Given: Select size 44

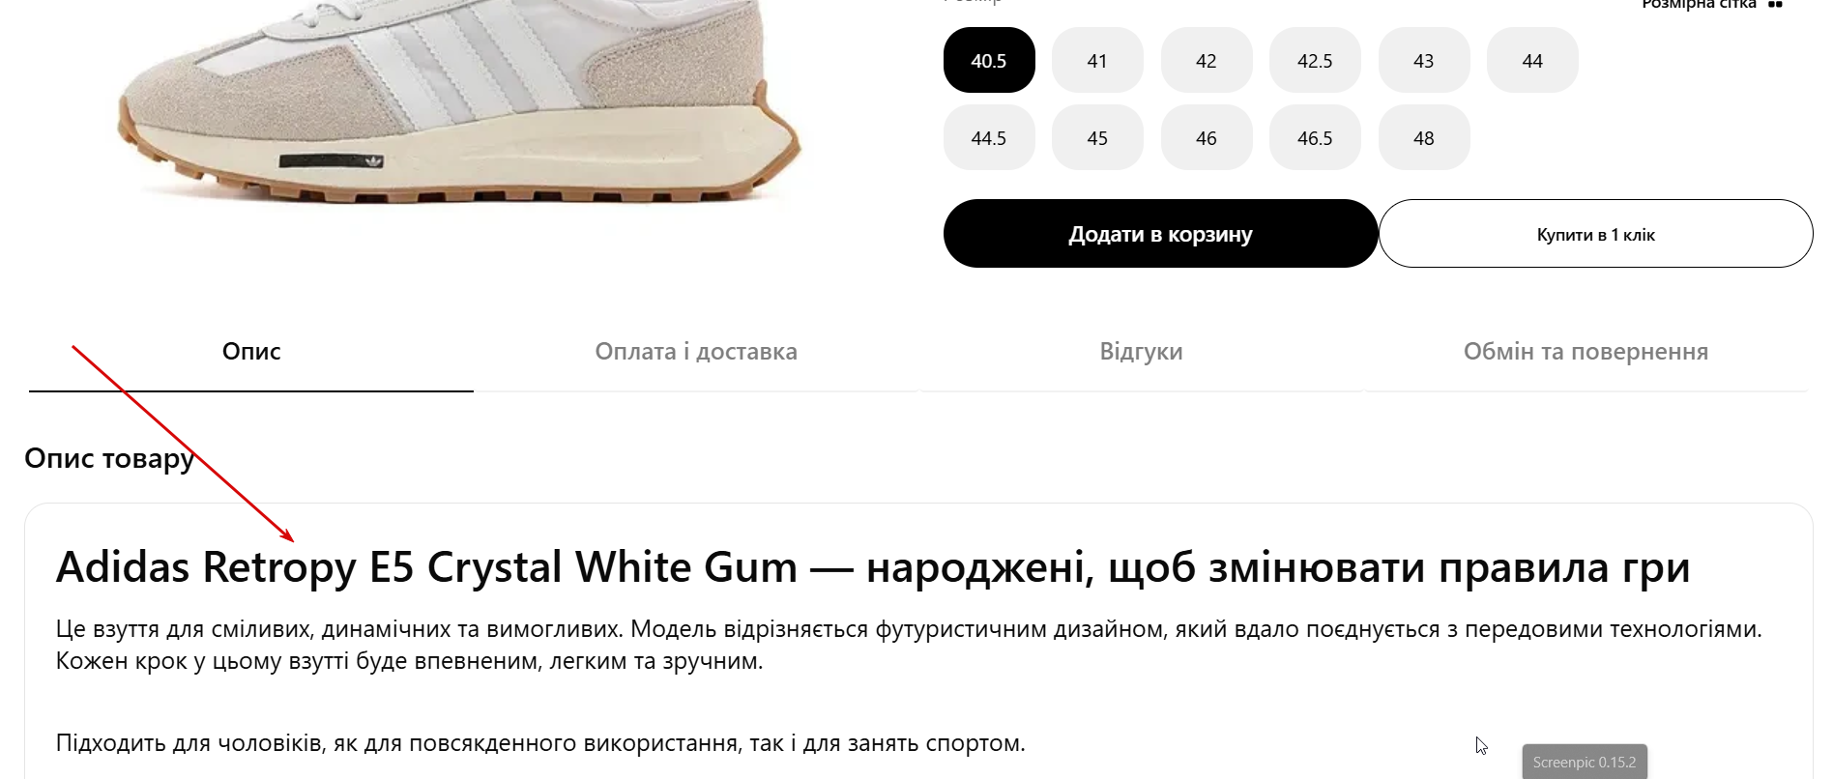Looking at the screenshot, I should pyautogui.click(x=1532, y=60).
